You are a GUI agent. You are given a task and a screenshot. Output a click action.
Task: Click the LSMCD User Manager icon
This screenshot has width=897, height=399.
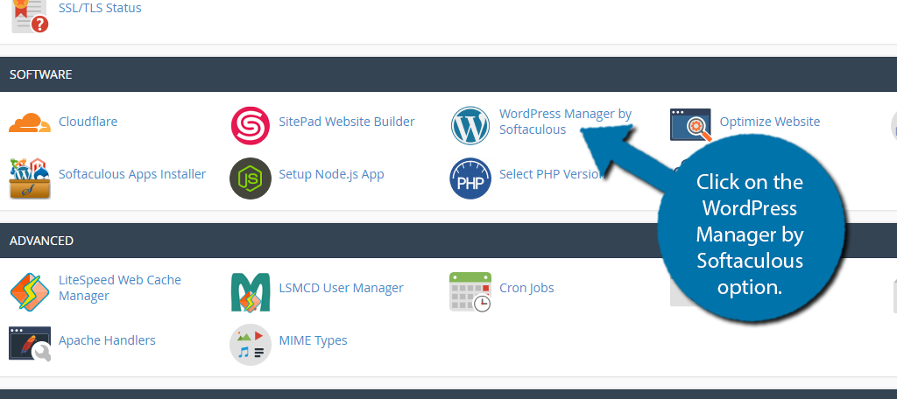tap(250, 292)
